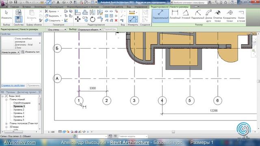Open the Управление ribbon tab

(141, 7)
